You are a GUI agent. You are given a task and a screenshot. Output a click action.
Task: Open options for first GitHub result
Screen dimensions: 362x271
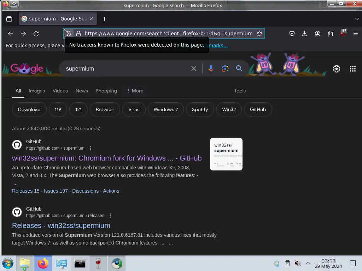click(90, 148)
